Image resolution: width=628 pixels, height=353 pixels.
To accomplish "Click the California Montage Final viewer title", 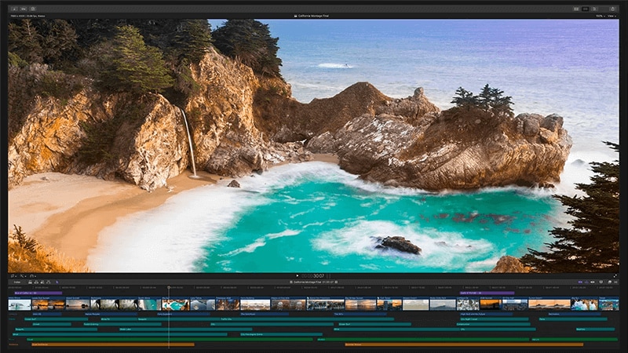I will pyautogui.click(x=312, y=16).
